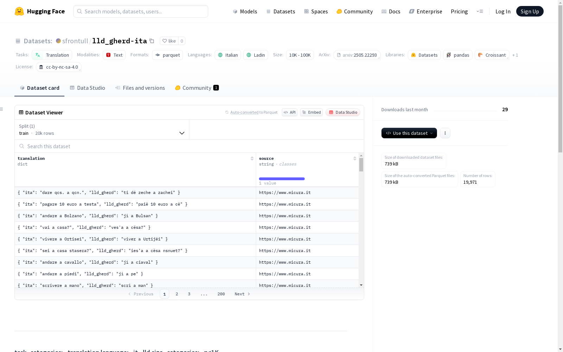Click the row "pagare 10 euro a testa"
Screen dimensions: 563x352
186,204
